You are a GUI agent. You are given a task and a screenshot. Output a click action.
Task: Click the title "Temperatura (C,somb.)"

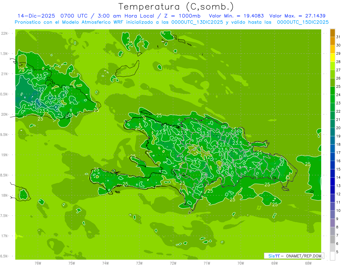click(176, 7)
